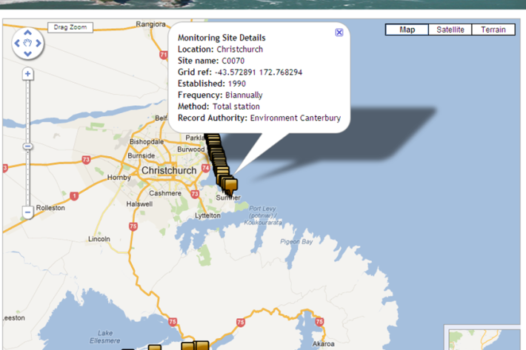Click the hand icon in pan control
Image resolution: width=526 pixels, height=350 pixels.
(27, 43)
